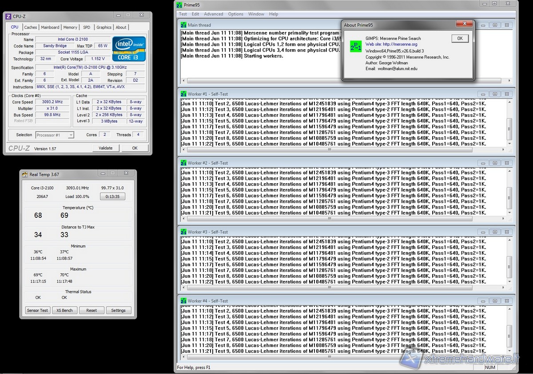This screenshot has height=374, width=533.
Task: Click the green GIMPS logo in About dialog
Action: click(356, 47)
